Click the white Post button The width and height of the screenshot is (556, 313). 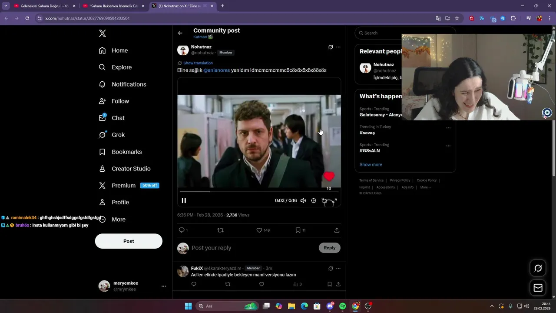coord(129,241)
